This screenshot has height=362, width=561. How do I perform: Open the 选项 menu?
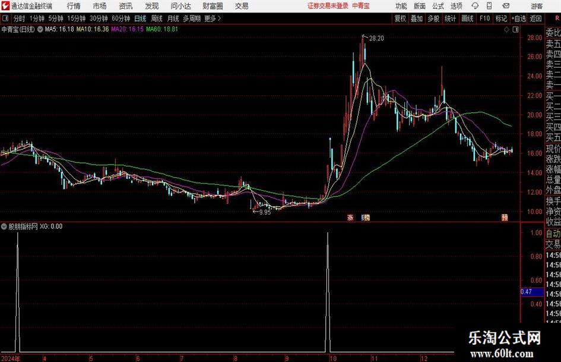tap(456, 6)
